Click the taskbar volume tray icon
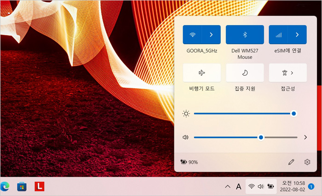 click(261, 186)
